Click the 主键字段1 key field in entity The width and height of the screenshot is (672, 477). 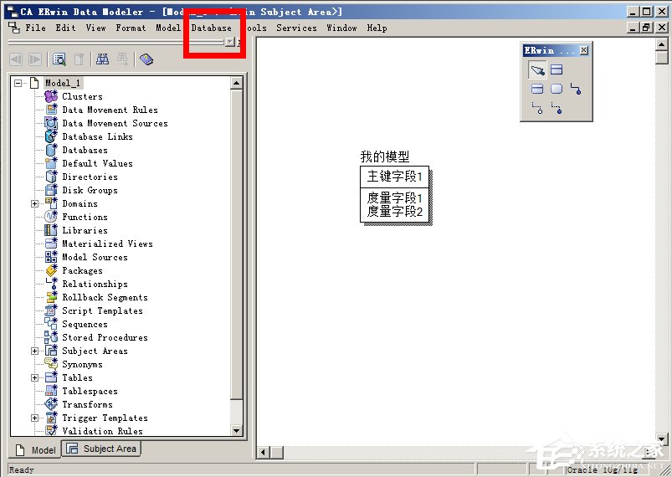coord(395,176)
